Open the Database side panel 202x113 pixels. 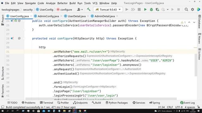pos(199,22)
